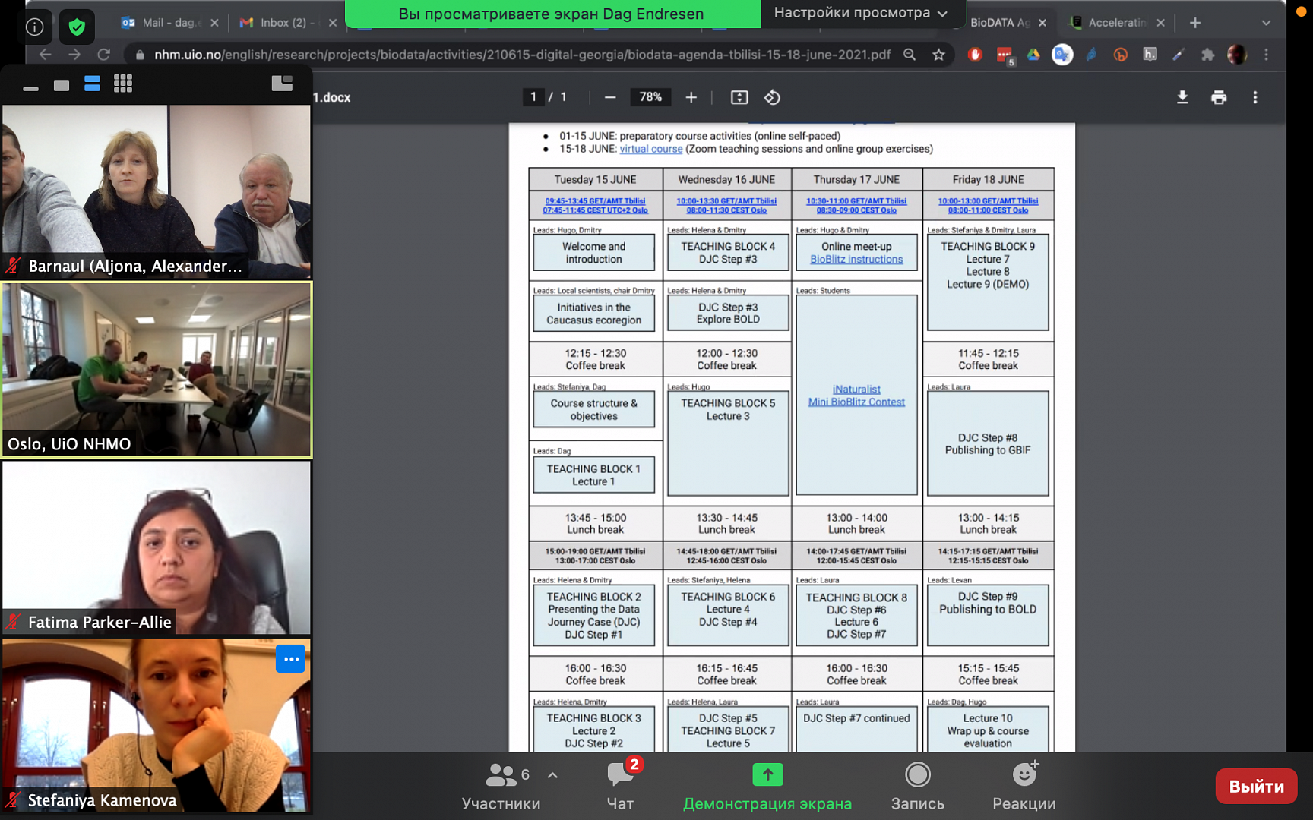
Task: Switch to the Mail browser tab
Action: coord(162,23)
